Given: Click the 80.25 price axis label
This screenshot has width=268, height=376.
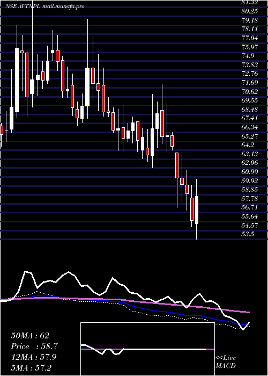Looking at the screenshot, I should [250, 11].
